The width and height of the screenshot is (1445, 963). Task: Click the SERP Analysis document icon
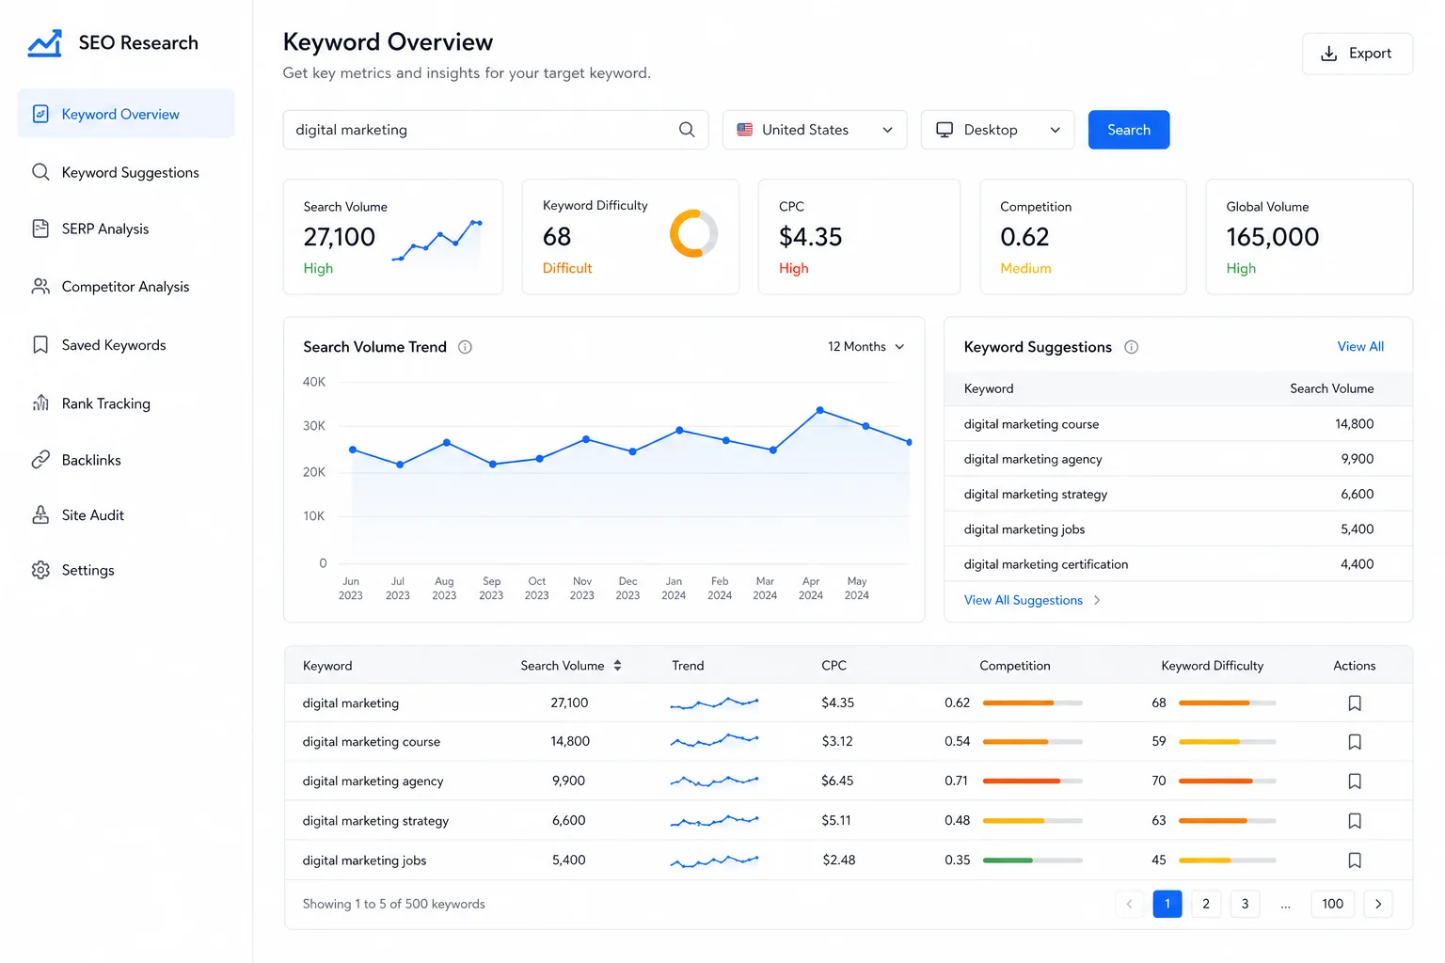[40, 229]
